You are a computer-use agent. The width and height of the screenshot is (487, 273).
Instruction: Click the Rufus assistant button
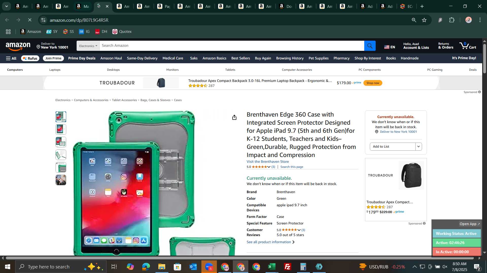(x=30, y=58)
